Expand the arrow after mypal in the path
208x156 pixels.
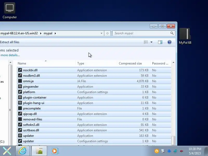[x=55, y=33]
